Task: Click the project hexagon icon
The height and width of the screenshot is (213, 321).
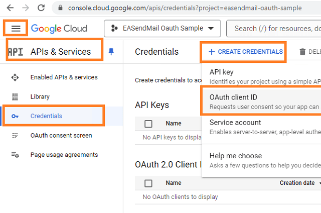Action: tap(114, 28)
